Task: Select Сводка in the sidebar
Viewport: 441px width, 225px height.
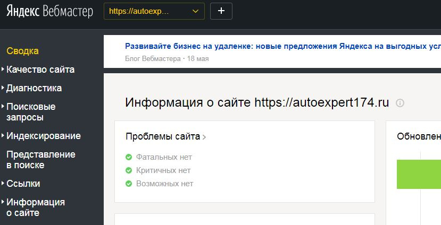Action: (22, 51)
